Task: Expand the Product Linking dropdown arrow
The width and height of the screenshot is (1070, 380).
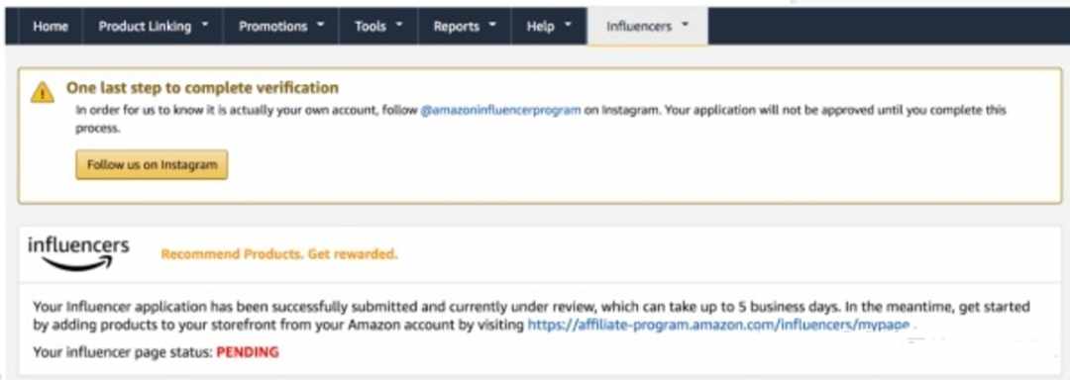Action: (x=205, y=26)
